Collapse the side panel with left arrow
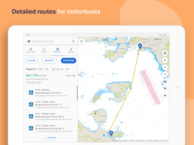 (81, 41)
